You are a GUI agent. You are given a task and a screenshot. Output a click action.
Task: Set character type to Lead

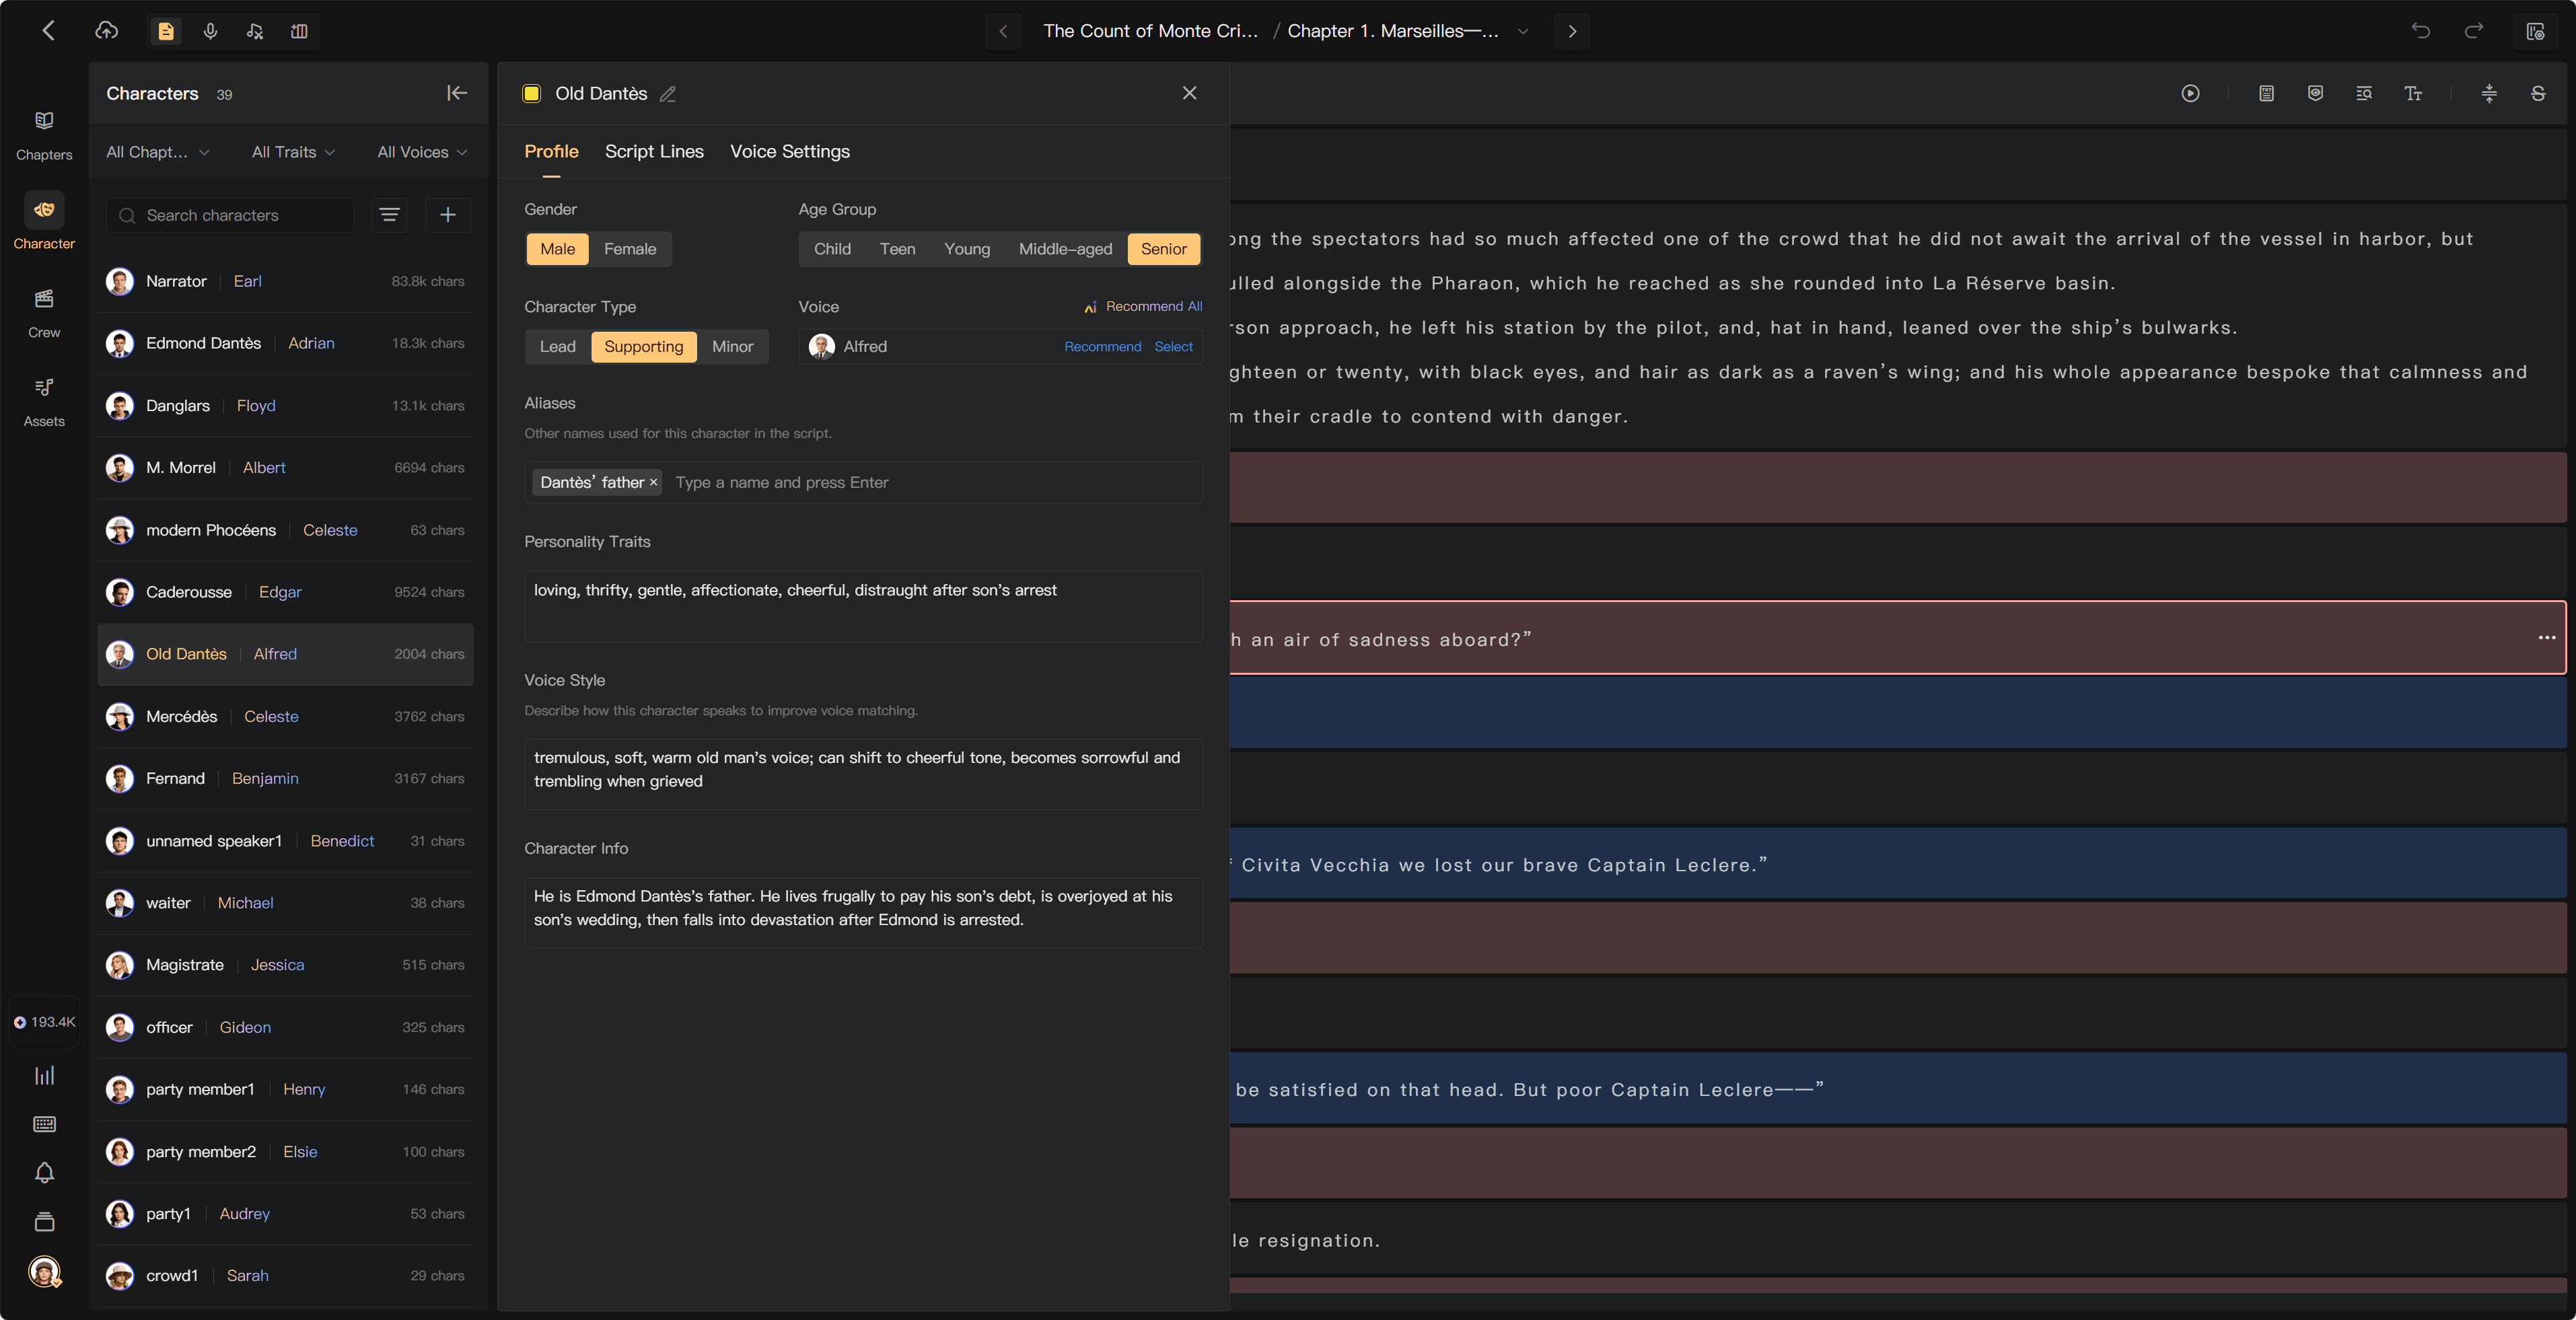[557, 347]
